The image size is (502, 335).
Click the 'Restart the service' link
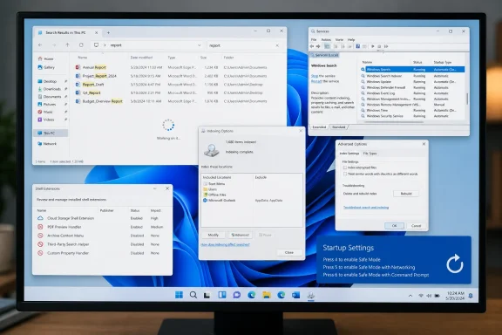[325, 81]
